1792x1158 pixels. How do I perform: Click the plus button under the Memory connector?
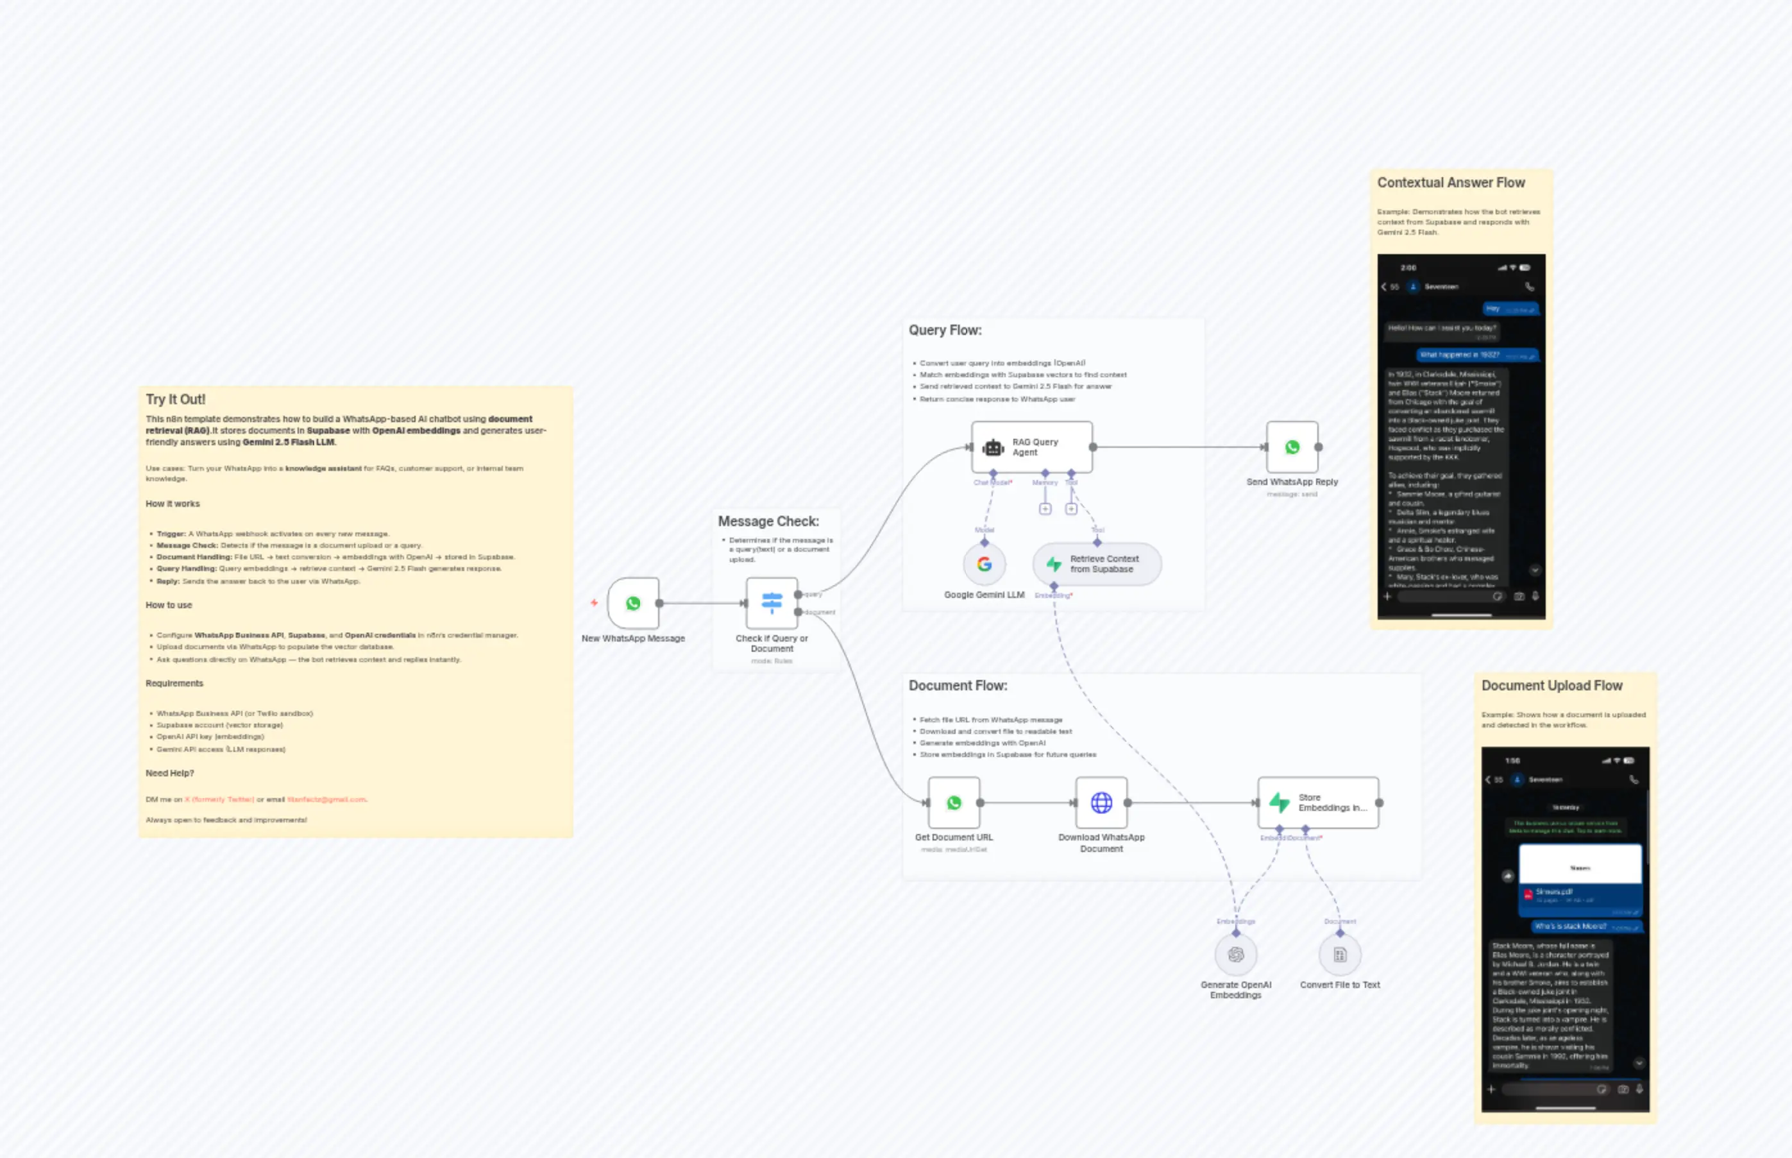click(1045, 509)
